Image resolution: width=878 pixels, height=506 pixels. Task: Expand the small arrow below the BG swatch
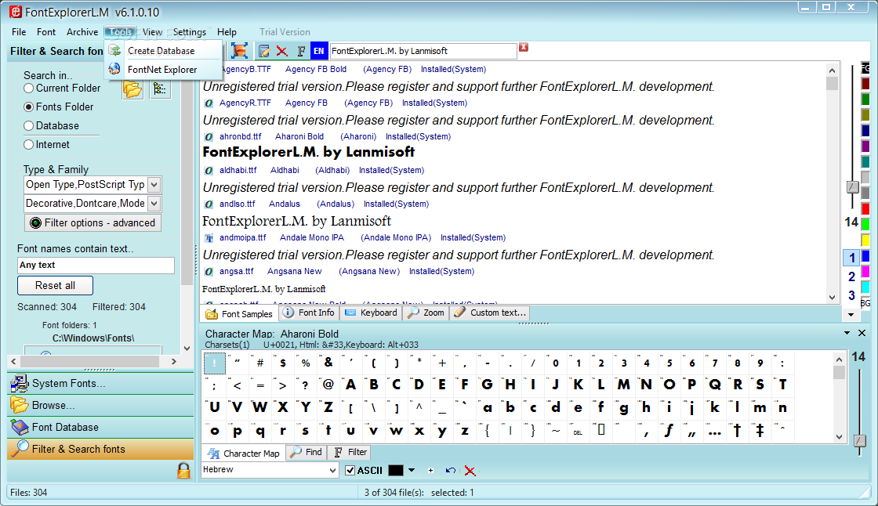[851, 315]
